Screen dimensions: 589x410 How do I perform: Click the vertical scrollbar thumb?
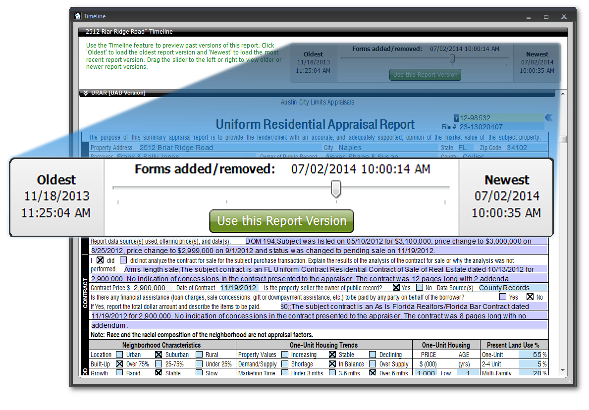pyautogui.click(x=563, y=140)
